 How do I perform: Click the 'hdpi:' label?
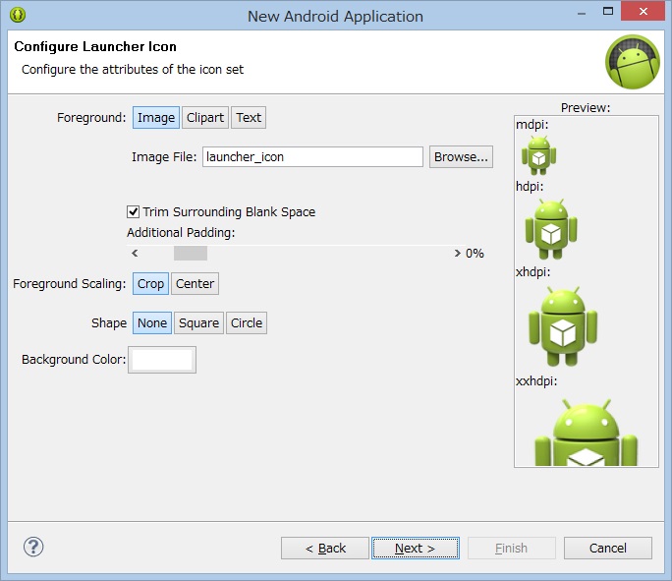[530, 186]
